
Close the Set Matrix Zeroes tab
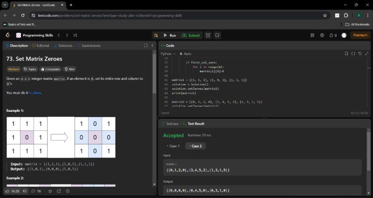pos(62,5)
